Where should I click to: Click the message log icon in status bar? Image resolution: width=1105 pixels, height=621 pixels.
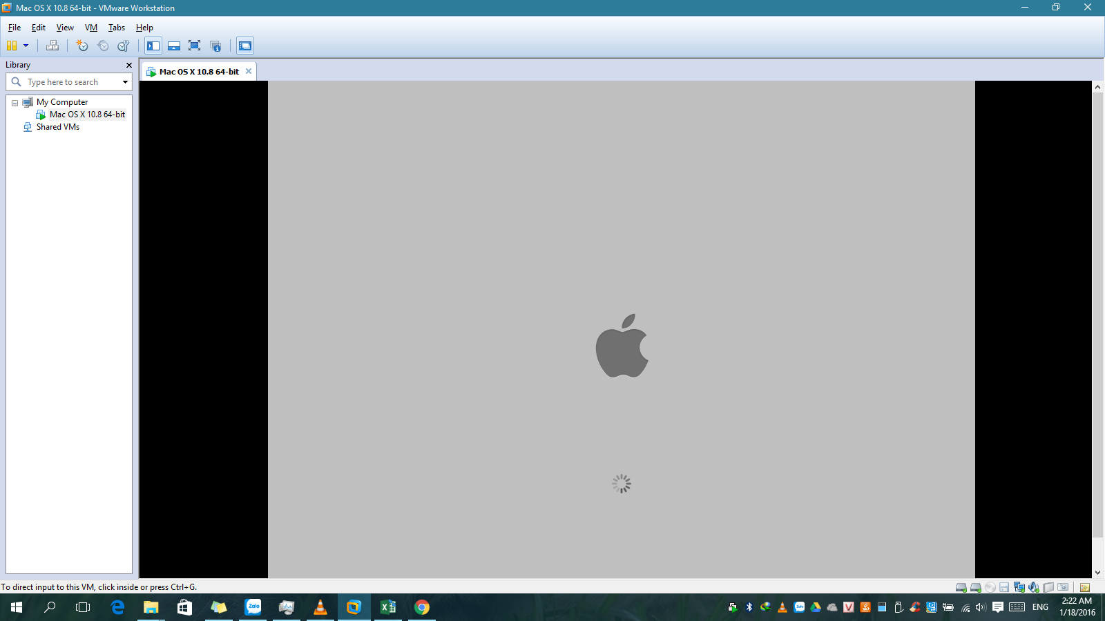tap(1084, 587)
